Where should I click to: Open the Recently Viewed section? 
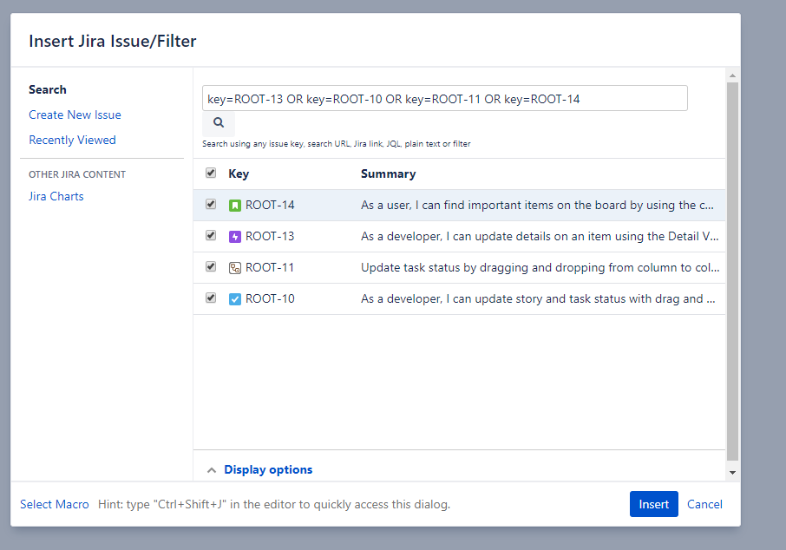tap(72, 140)
